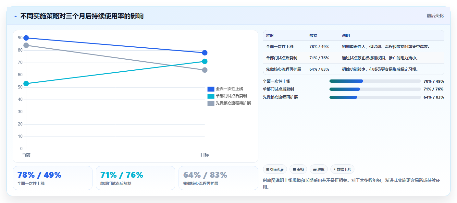
Task: Click progress row label 全面一次性上线
Action: (277, 81)
